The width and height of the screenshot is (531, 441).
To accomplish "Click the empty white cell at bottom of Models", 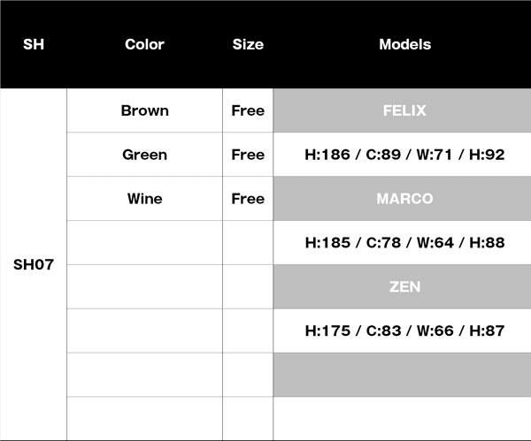I will click(x=403, y=418).
